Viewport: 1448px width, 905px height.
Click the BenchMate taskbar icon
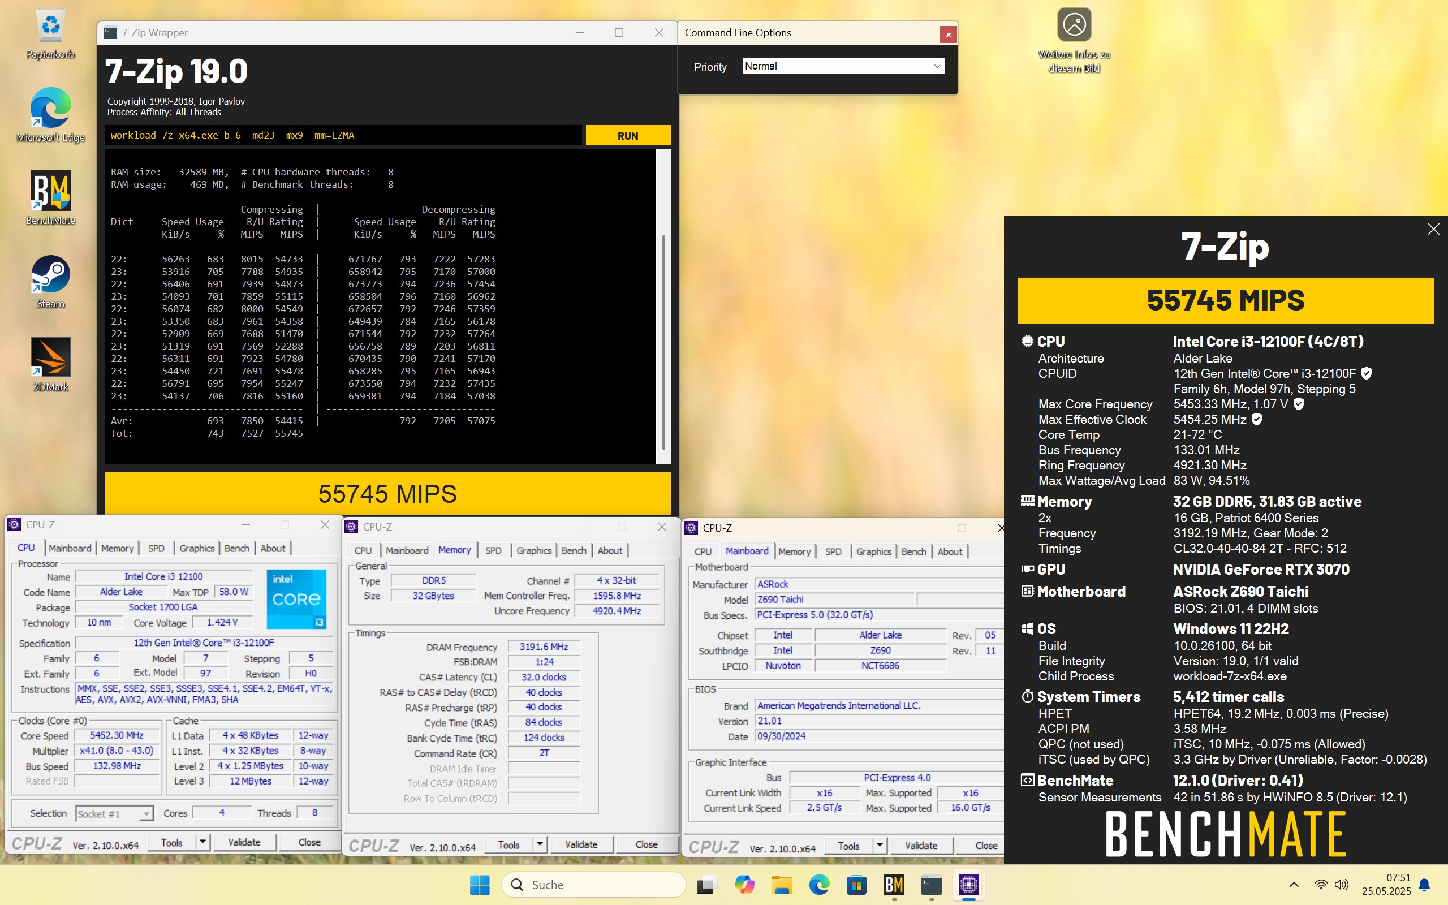894,885
